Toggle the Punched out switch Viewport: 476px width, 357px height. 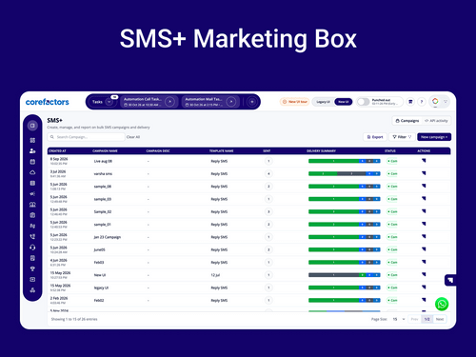(364, 102)
